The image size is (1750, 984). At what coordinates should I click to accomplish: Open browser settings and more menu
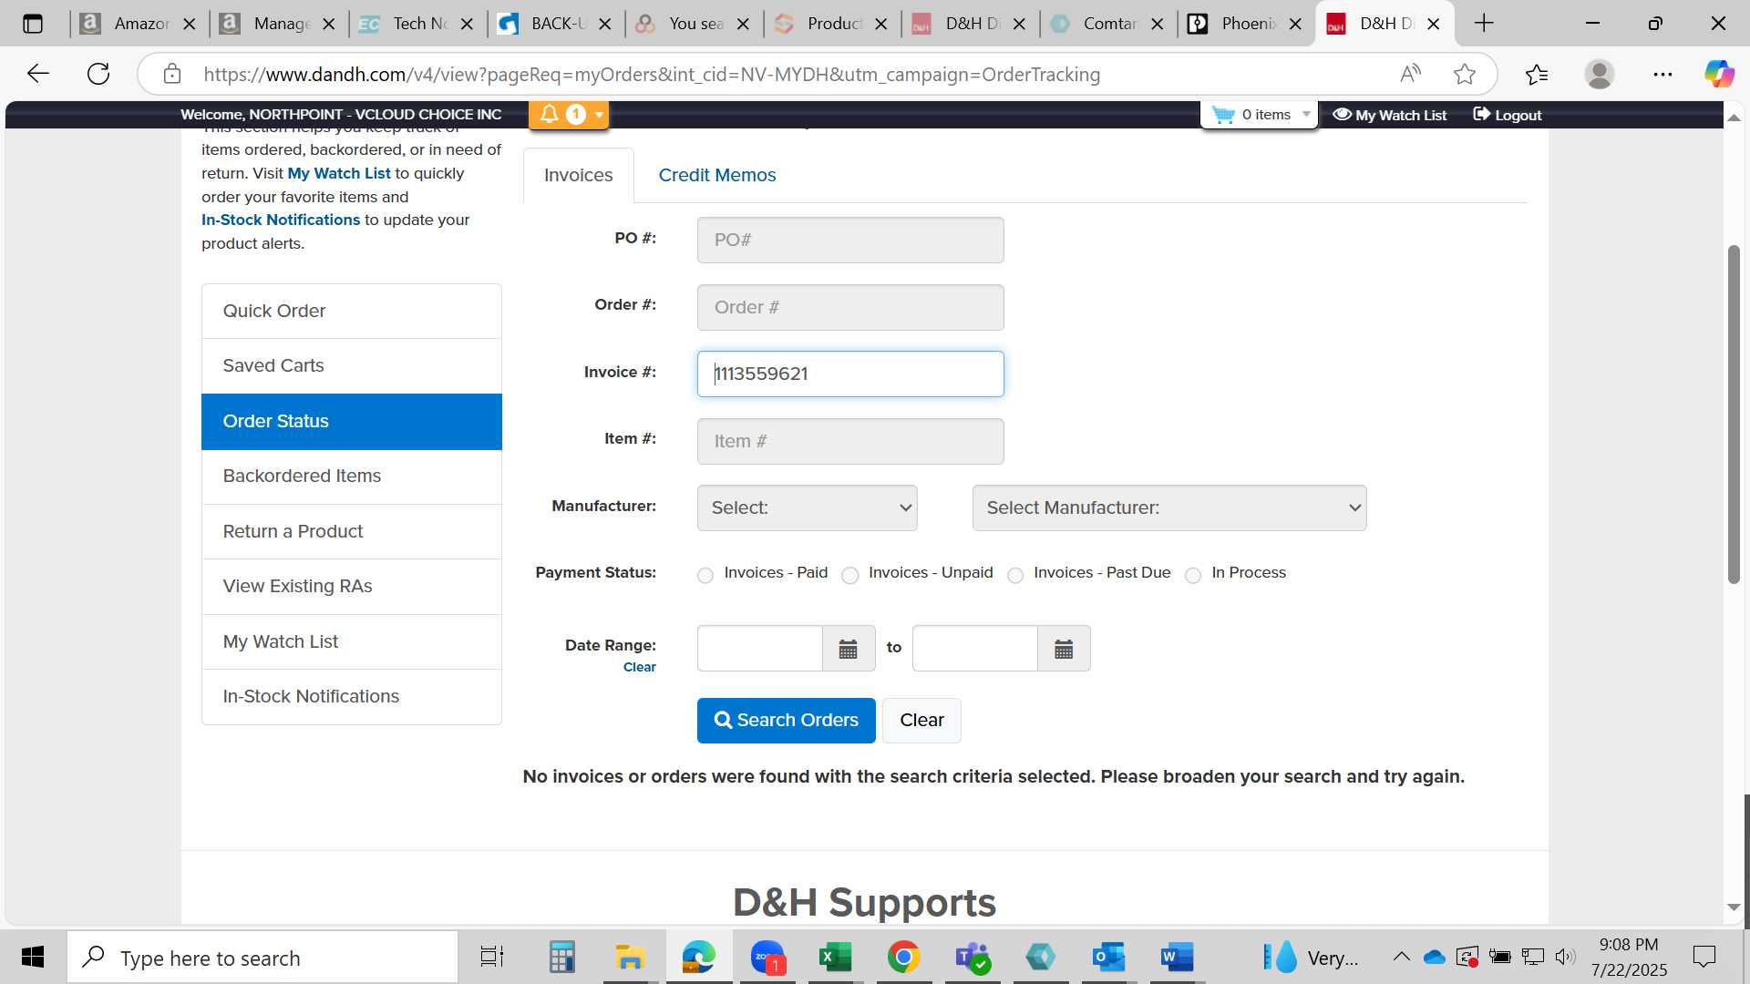(x=1662, y=74)
